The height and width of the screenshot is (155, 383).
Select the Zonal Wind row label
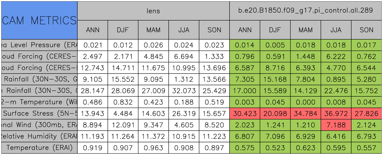[x=39, y=125]
